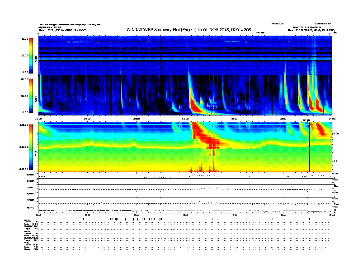Select the 20.00 tick on RAD2 color bar
358x276 pixels.
pos(25,55)
